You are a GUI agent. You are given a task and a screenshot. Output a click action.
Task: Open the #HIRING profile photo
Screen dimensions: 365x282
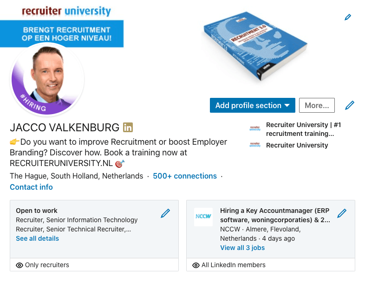(x=47, y=80)
